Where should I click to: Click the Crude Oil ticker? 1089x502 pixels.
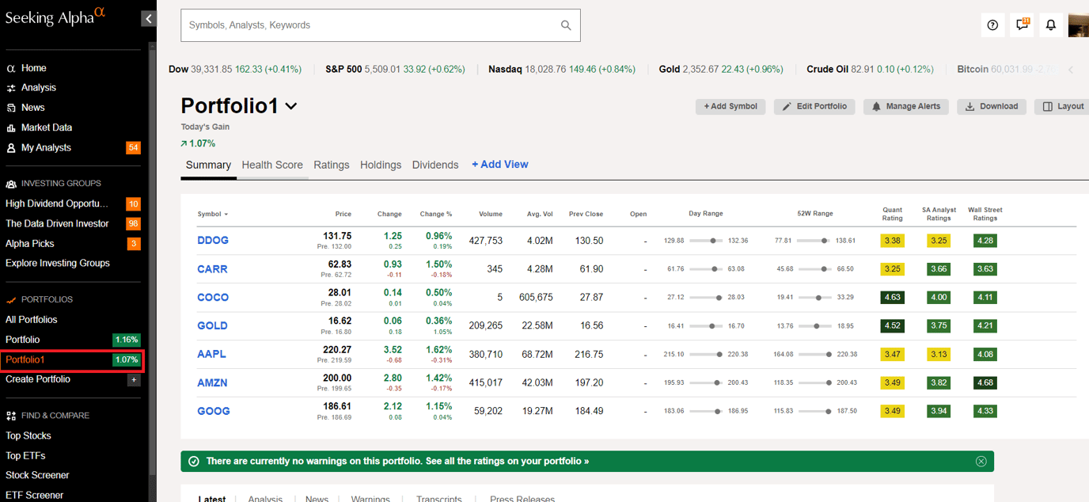coord(870,70)
